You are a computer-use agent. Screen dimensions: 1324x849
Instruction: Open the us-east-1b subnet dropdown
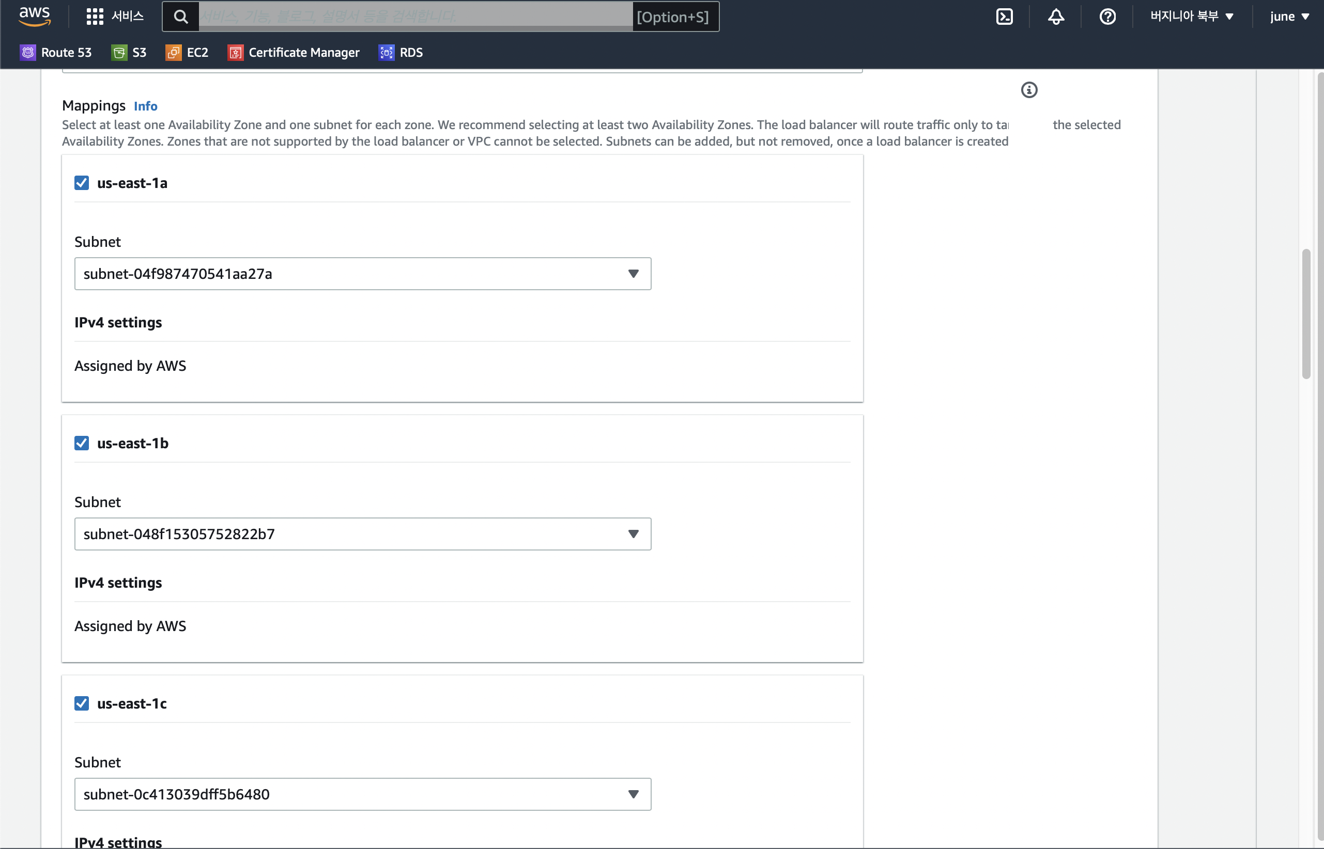click(x=362, y=533)
